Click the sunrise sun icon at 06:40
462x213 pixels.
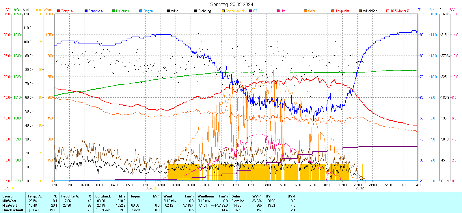point(156,189)
